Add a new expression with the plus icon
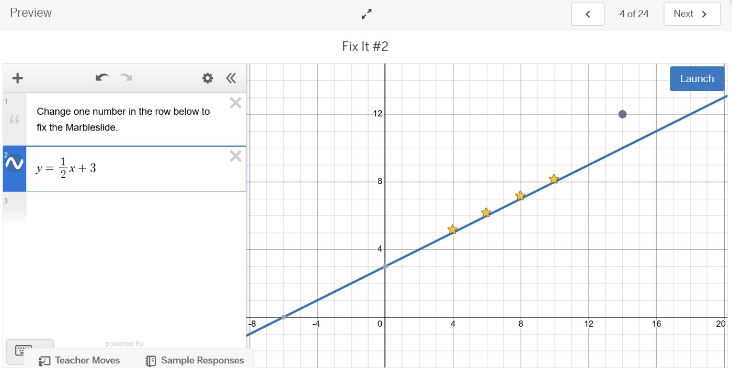This screenshot has width=732, height=368. [16, 78]
